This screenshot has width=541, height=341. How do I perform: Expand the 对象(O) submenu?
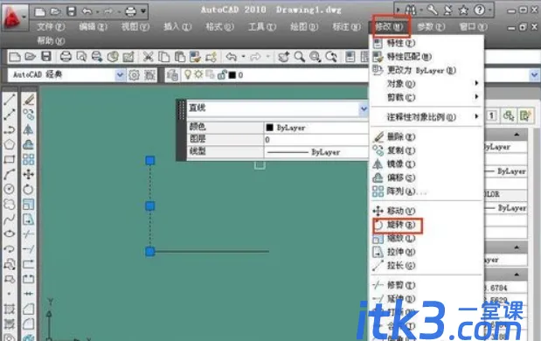pos(427,83)
